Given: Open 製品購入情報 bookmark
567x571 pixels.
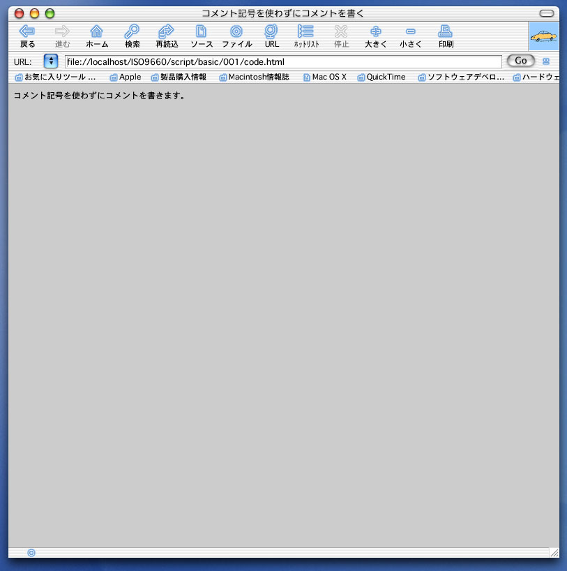Looking at the screenshot, I should [x=179, y=77].
